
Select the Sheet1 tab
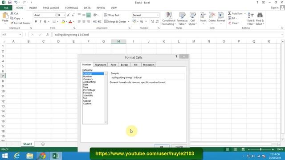28,144
